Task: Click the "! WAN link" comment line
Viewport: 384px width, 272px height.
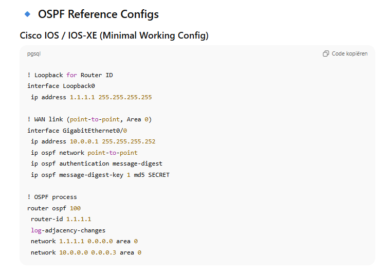Action: [x=89, y=119]
